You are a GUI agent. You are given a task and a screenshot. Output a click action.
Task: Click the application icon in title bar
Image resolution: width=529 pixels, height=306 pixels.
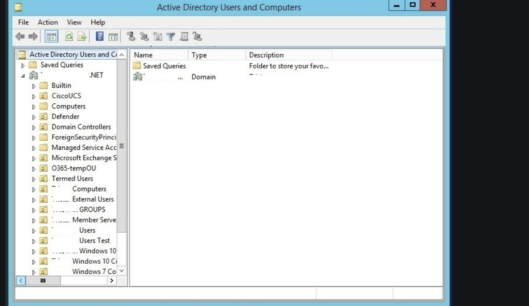(x=18, y=7)
